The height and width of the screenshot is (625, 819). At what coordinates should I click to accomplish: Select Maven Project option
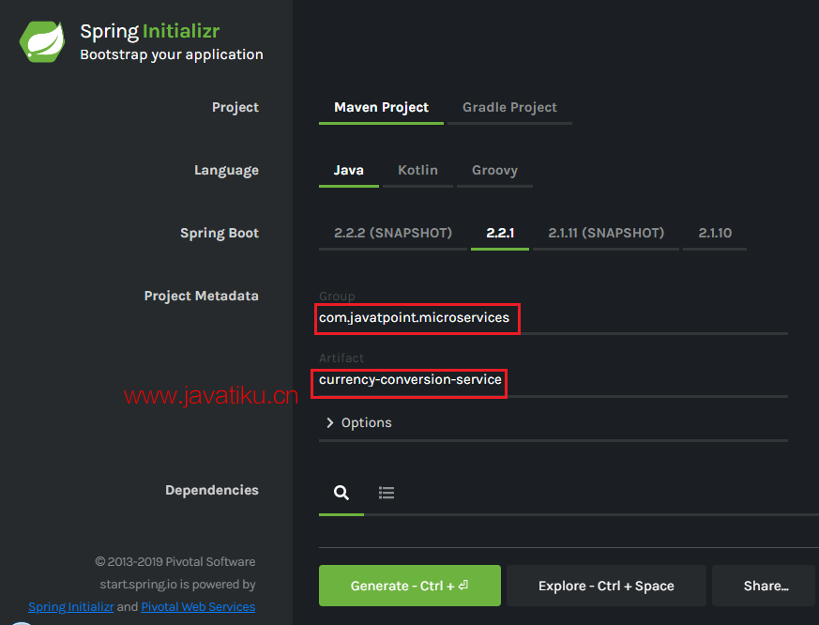tap(381, 107)
